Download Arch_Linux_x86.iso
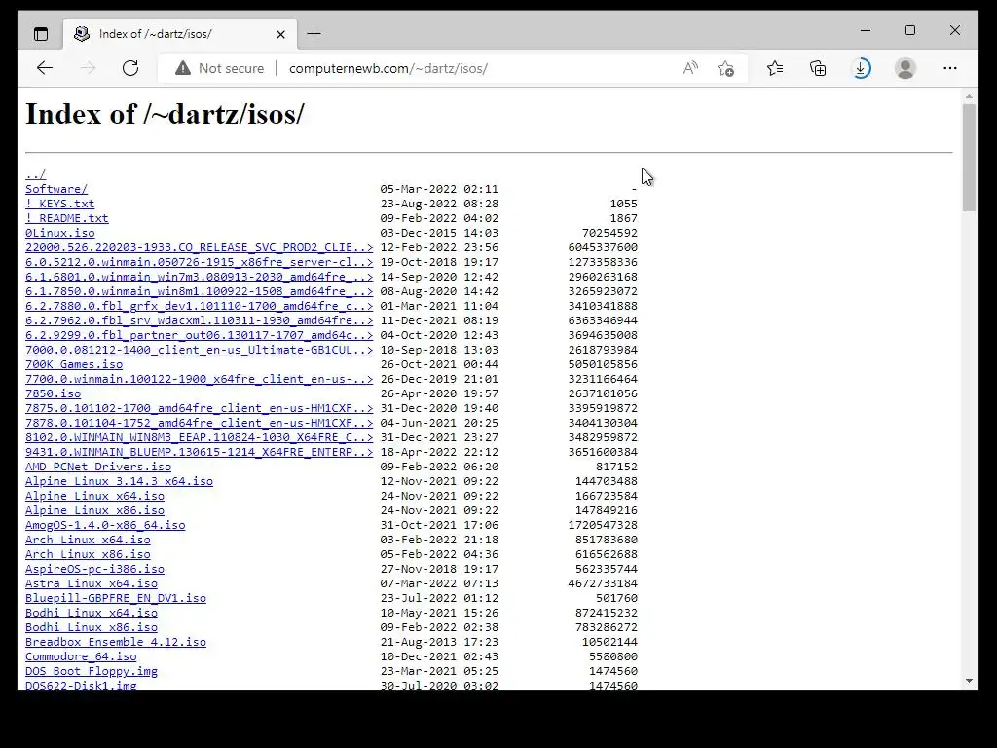Image resolution: width=997 pixels, height=748 pixels. [x=88, y=554]
